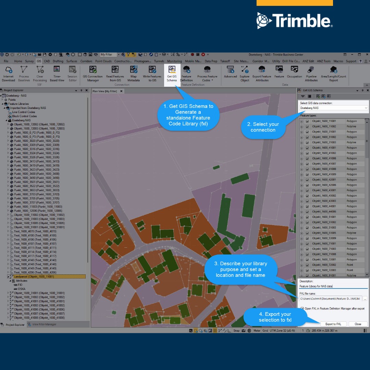The height and width of the screenshot is (370, 370).
Task: Uncheck the Objekt_1600_11001 feature type
Action: tap(307, 121)
